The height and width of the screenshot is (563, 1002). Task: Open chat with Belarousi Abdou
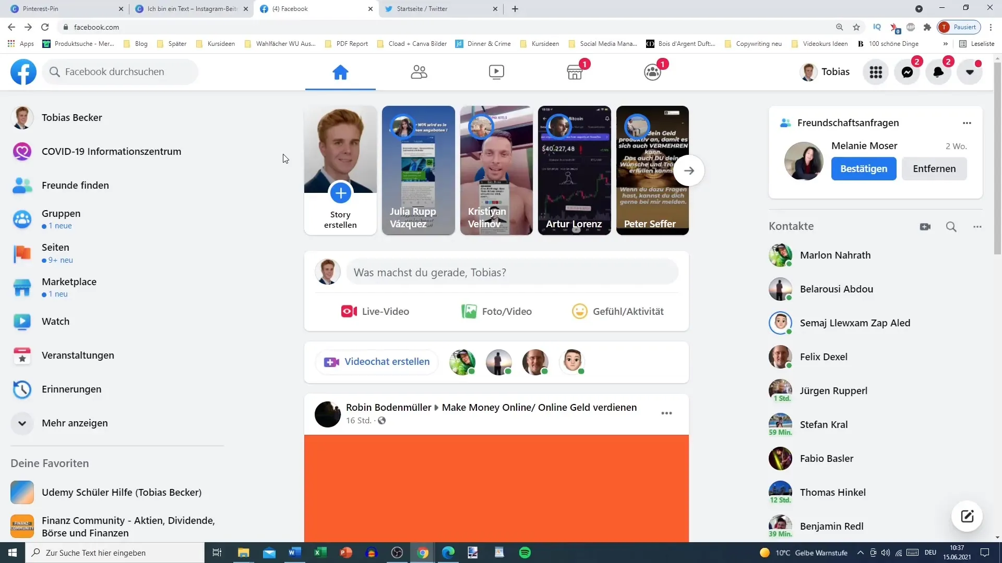point(876,289)
